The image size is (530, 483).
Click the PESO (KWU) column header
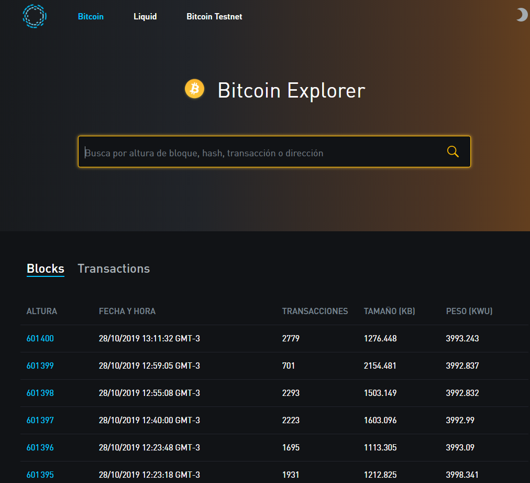click(x=469, y=312)
